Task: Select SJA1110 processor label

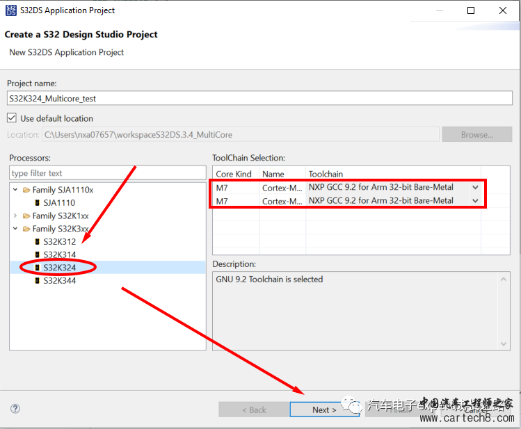Action: pyautogui.click(x=59, y=202)
